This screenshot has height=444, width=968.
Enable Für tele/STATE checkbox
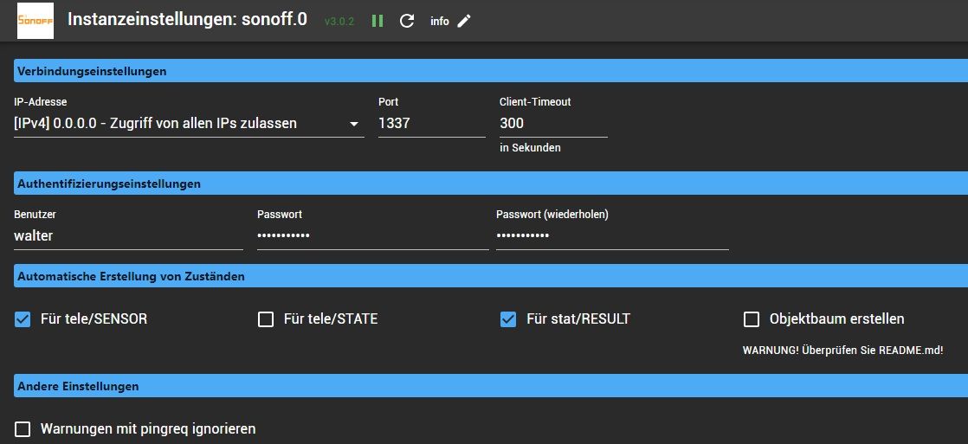[266, 319]
